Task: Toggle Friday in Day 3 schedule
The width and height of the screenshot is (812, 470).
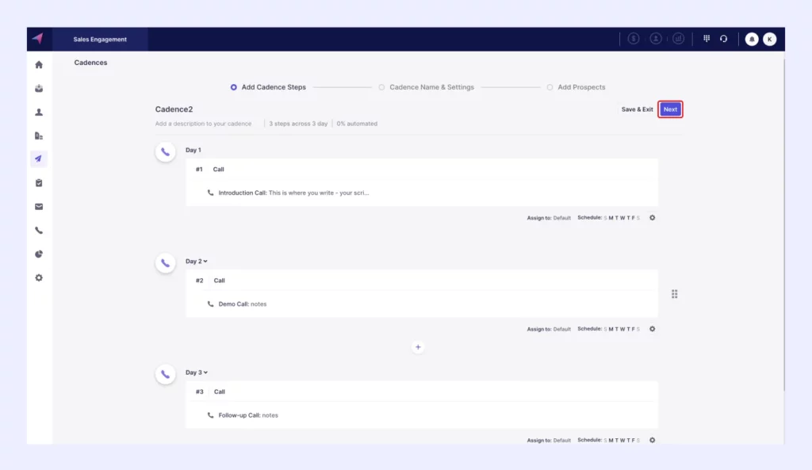Action: coord(632,440)
